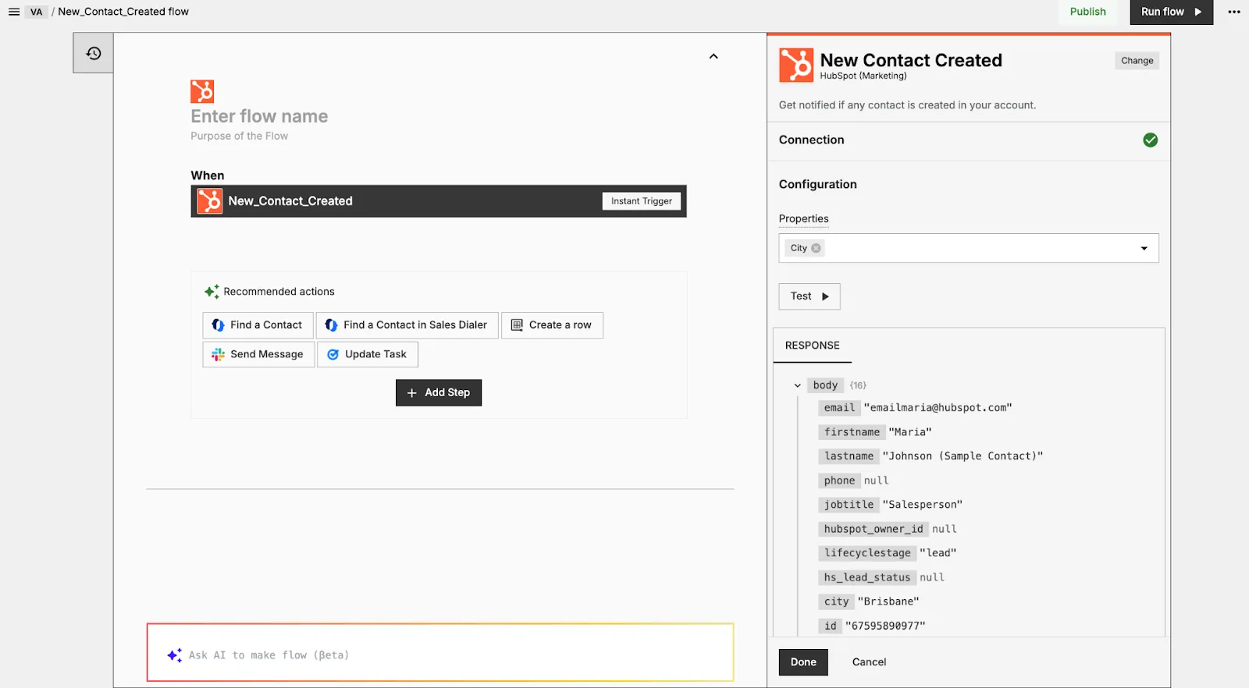Click the "67595890977" id value
The width and height of the screenshot is (1249, 688).
(885, 626)
